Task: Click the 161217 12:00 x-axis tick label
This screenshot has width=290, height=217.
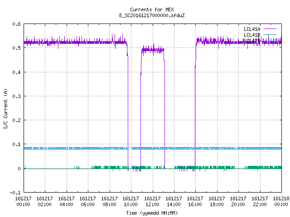Action: coord(152,202)
